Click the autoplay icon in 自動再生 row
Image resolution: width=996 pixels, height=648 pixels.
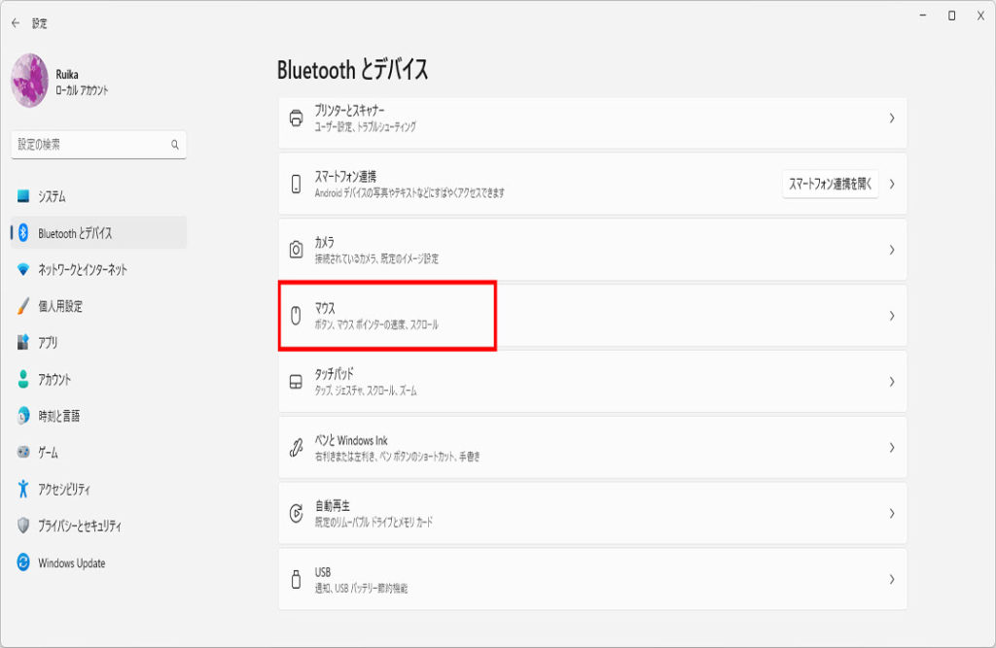[297, 513]
